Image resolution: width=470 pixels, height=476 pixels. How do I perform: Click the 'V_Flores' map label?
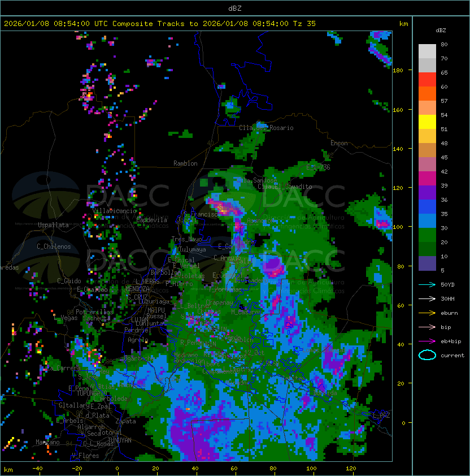[85, 456]
